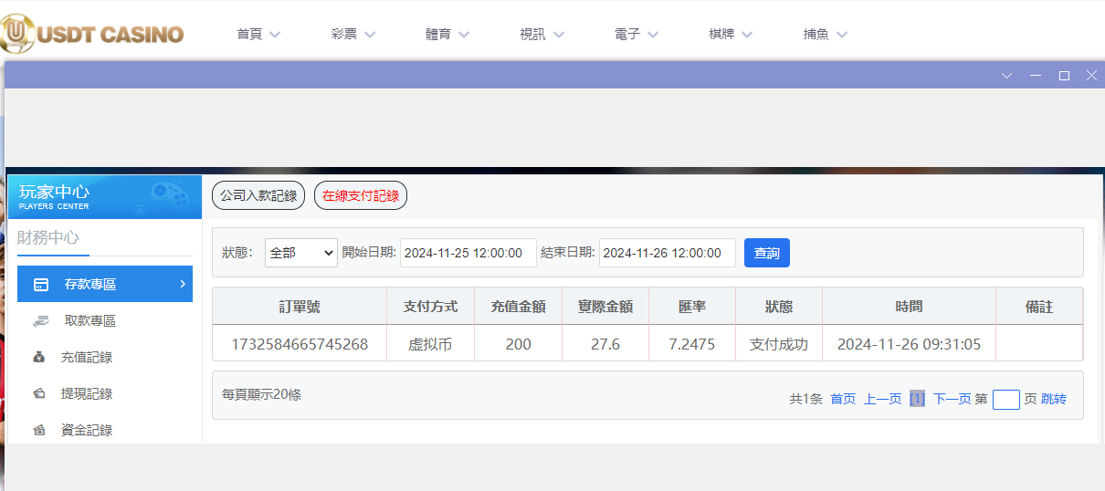This screenshot has height=491, width=1105.
Task: Click the 存款專區 card icon in sidebar
Action: pos(41,285)
